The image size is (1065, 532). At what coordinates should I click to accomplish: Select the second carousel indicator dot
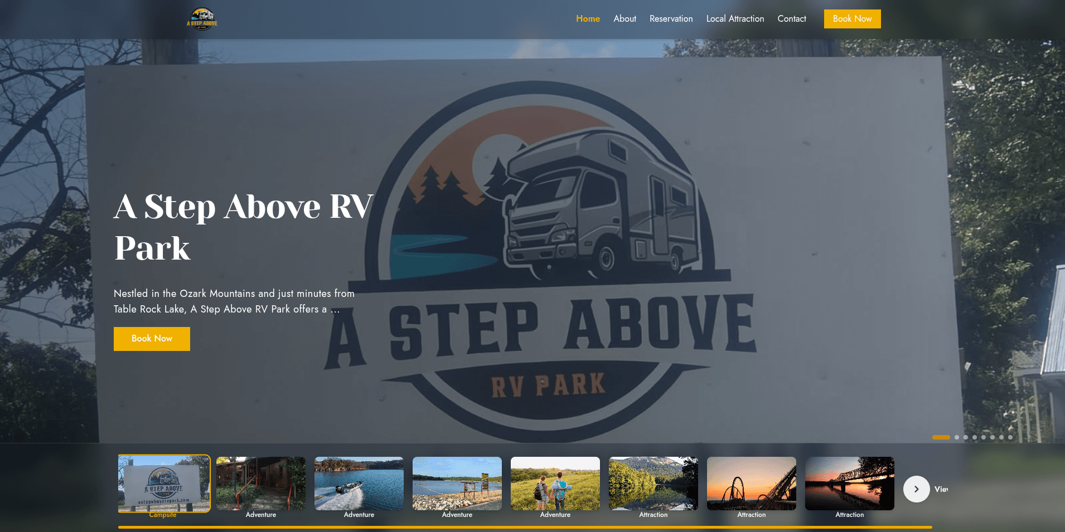point(956,437)
